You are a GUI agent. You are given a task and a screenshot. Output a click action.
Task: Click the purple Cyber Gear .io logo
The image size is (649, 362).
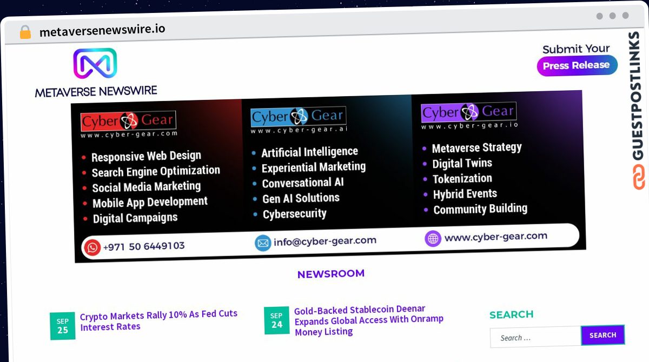469,112
